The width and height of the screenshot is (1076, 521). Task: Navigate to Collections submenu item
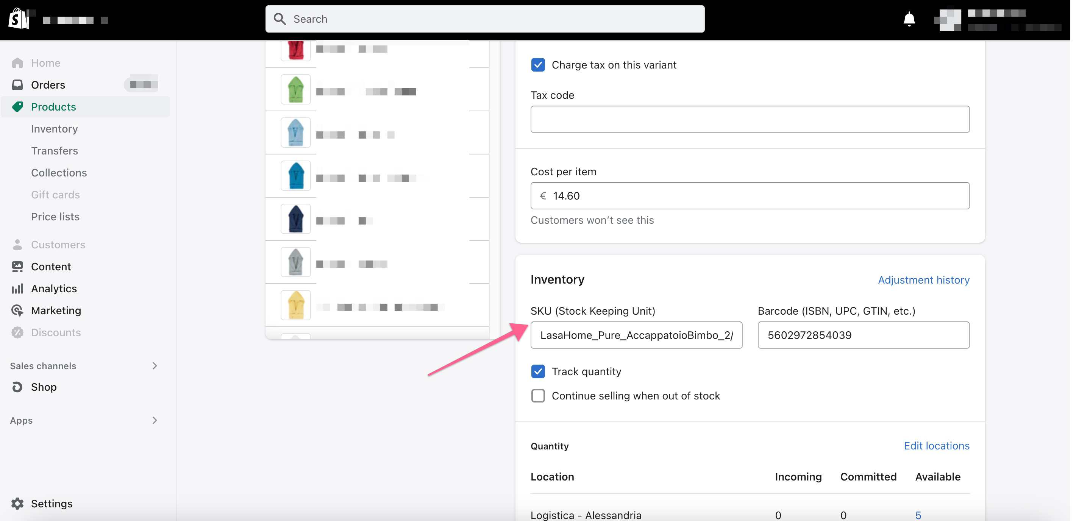click(x=59, y=172)
